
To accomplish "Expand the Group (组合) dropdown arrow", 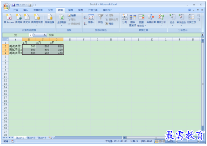I will [x=172, y=25].
